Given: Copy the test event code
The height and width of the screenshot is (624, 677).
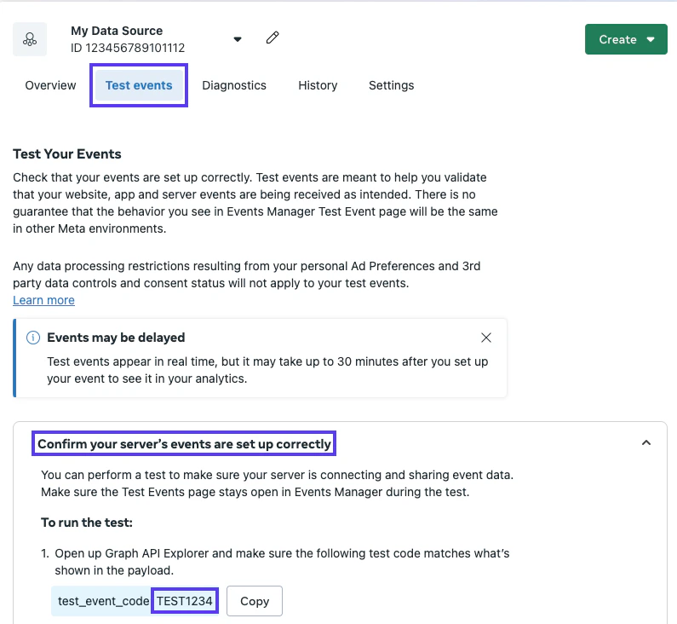Looking at the screenshot, I should (x=255, y=601).
